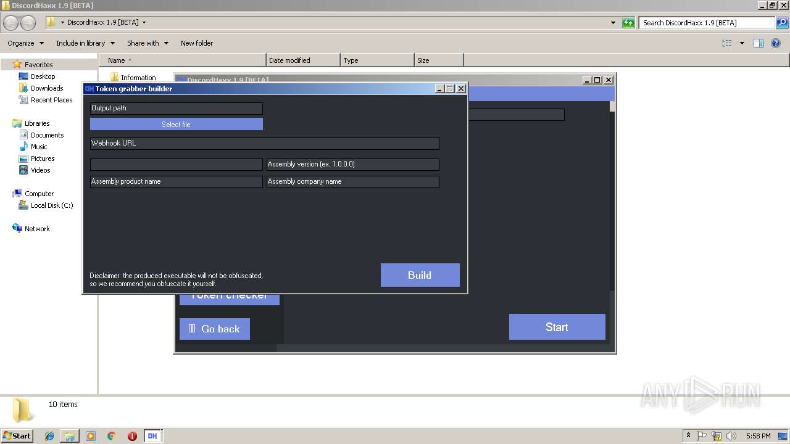Image resolution: width=790 pixels, height=444 pixels.
Task: Open the Pictures library
Action: [x=43, y=158]
